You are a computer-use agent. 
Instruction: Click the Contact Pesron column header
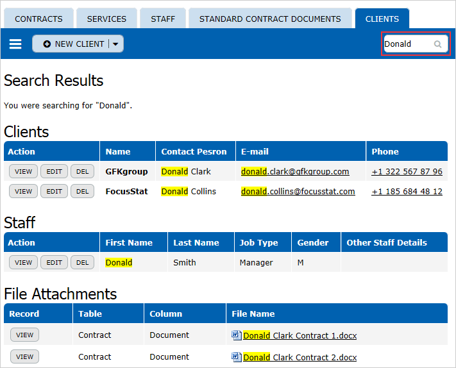point(196,151)
